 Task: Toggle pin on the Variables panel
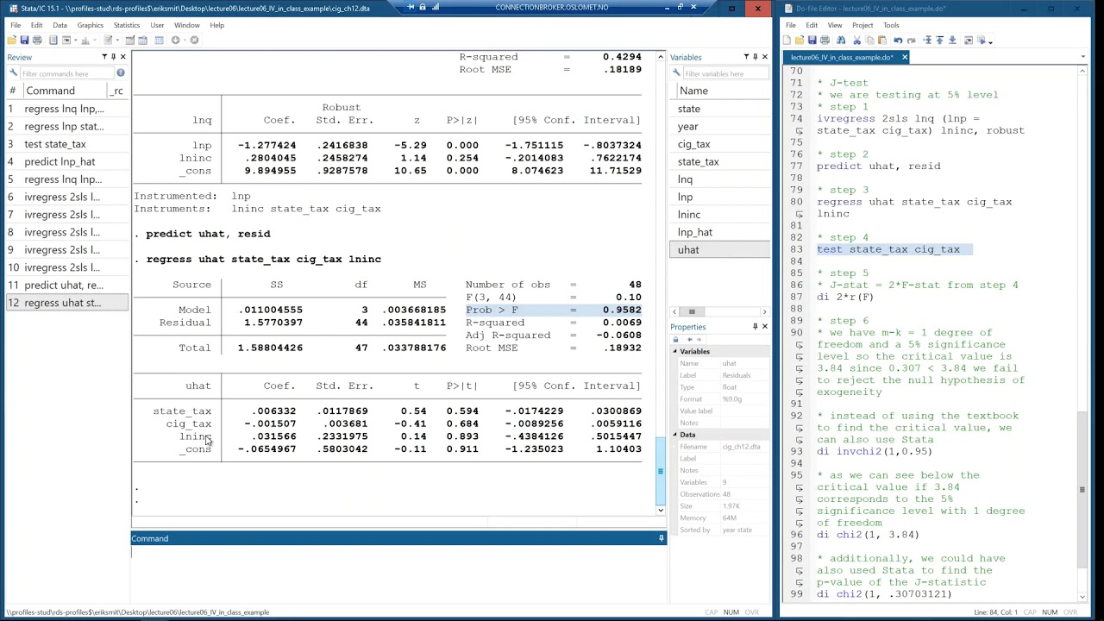tap(755, 57)
